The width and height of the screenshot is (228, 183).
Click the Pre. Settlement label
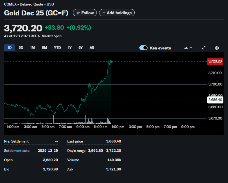click(x=16, y=141)
